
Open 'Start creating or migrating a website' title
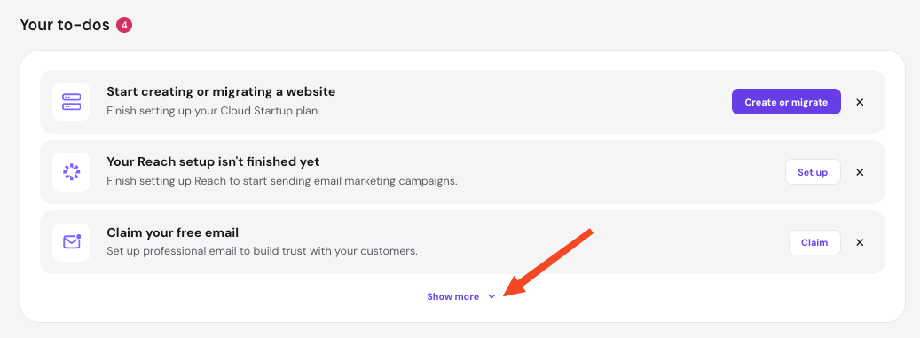(221, 92)
